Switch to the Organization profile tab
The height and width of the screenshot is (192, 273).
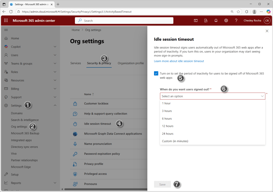coord(131,63)
